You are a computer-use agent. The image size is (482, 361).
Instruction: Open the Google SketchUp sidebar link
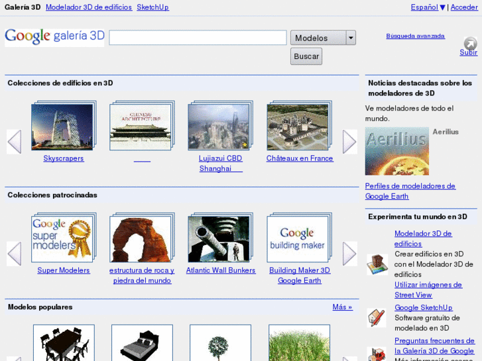424,307
